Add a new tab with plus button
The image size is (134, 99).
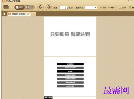click(x=34, y=14)
